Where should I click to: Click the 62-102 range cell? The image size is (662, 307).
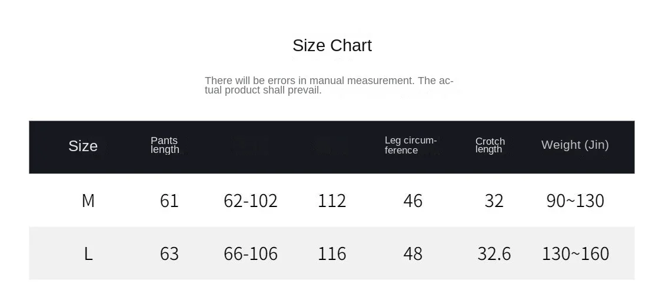(251, 201)
